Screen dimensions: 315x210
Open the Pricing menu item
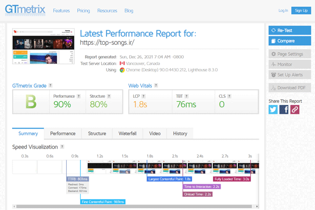click(x=83, y=10)
